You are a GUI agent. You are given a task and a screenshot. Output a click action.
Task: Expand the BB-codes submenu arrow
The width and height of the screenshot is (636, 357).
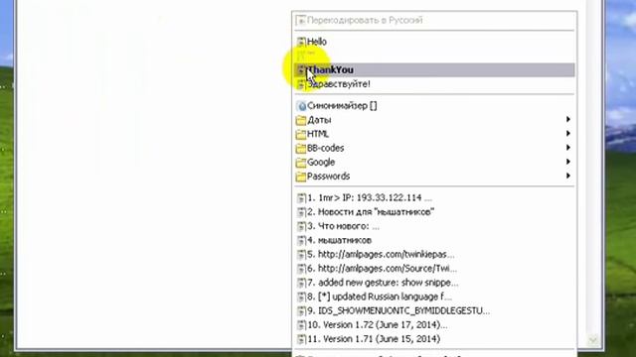(568, 148)
